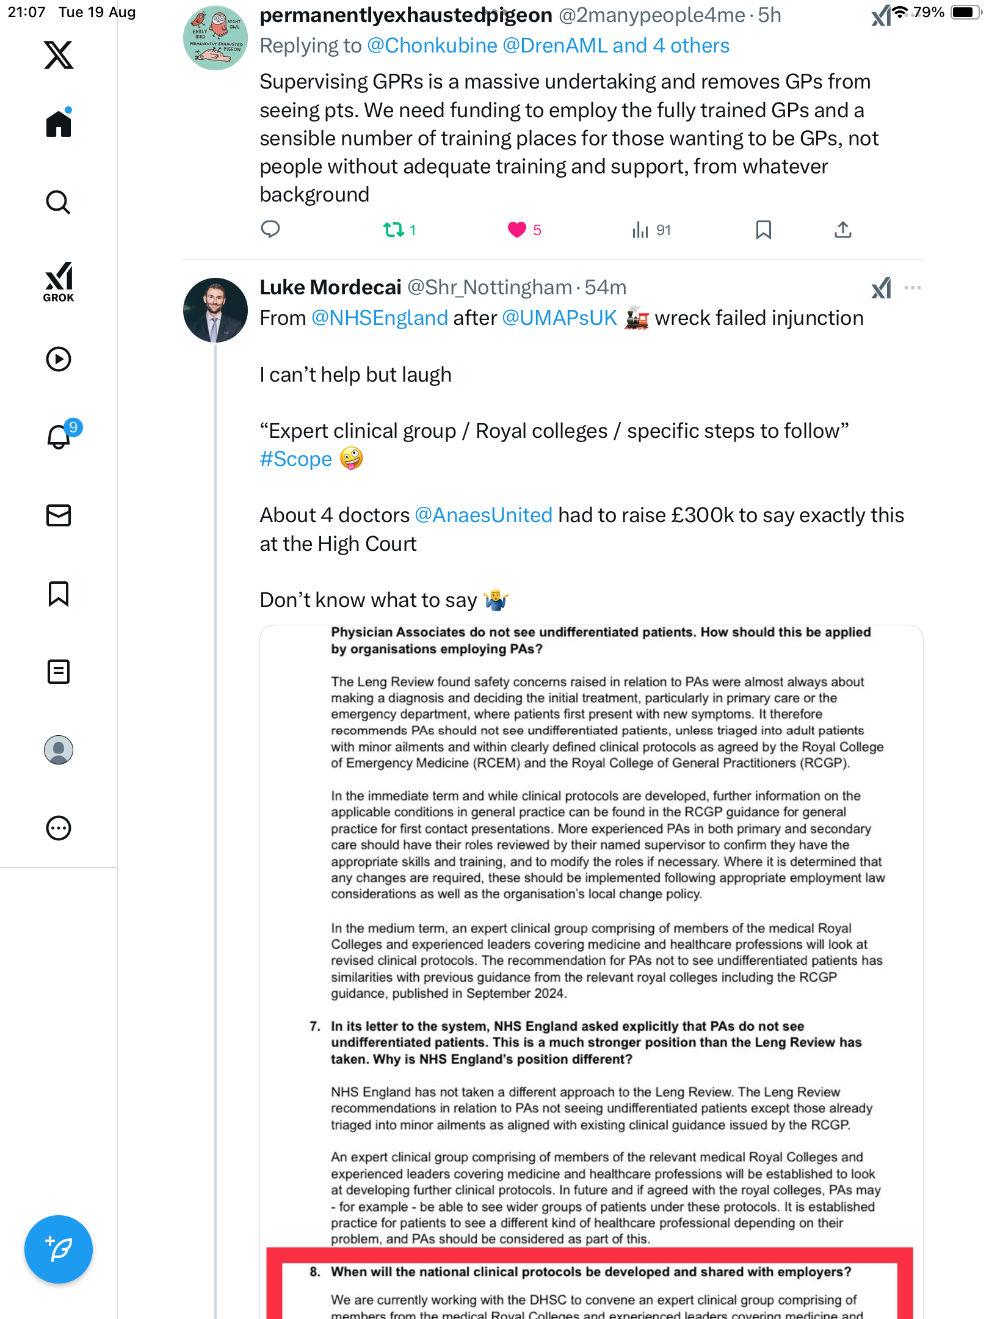
Task: Unlike permanentlyexhaustedpigeon's reply
Action: pos(517,230)
